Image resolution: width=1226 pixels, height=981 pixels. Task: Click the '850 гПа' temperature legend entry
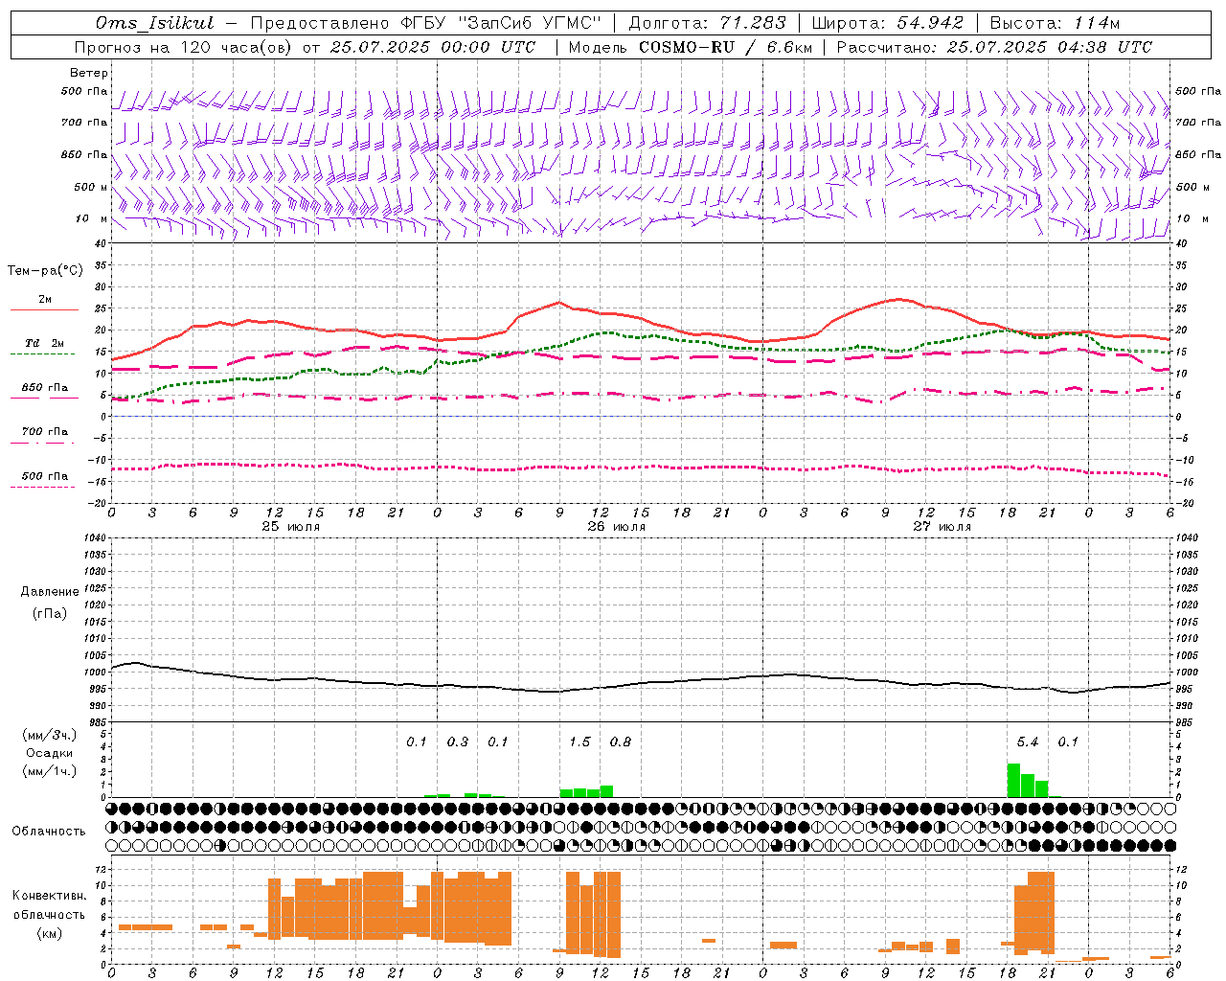pos(44,388)
